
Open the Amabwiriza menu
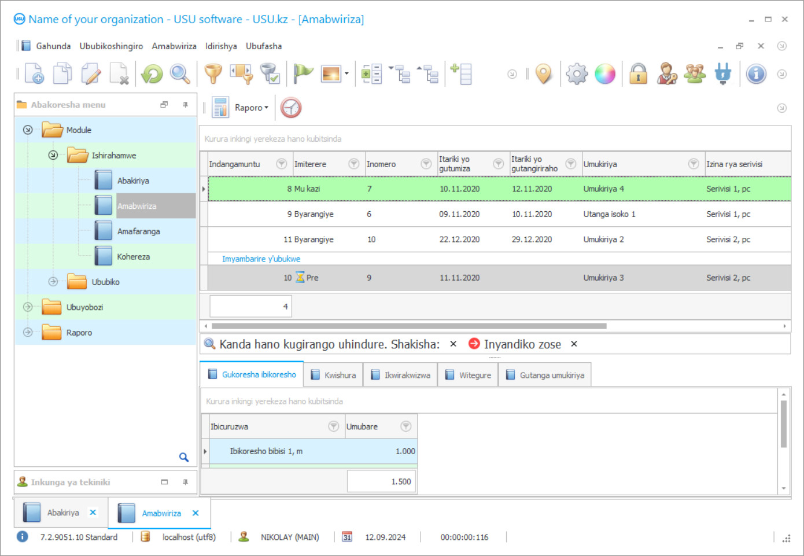coord(174,46)
